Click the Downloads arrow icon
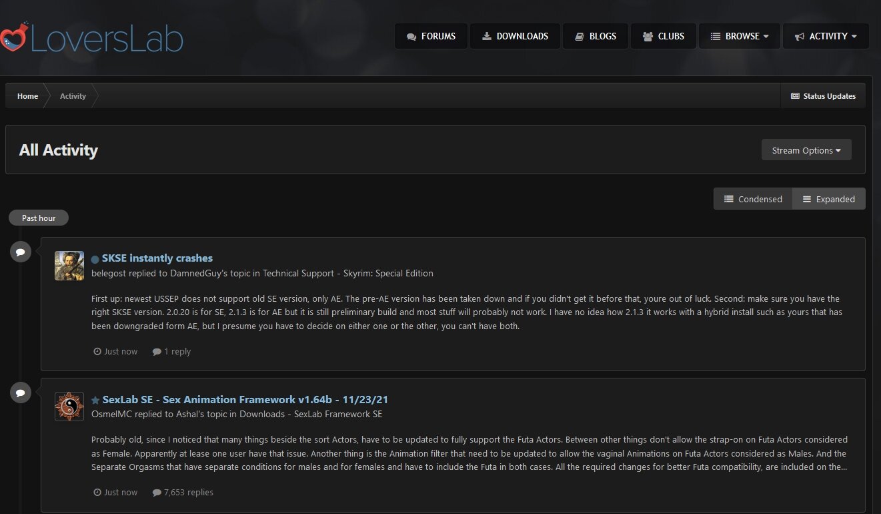This screenshot has height=514, width=881. point(487,36)
